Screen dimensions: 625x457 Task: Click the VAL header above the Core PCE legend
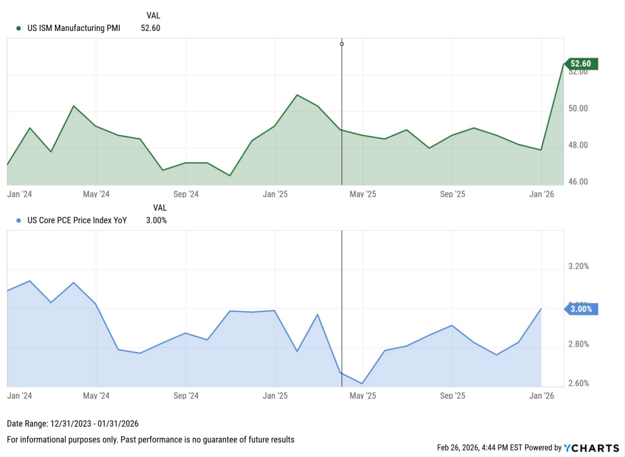coord(160,207)
